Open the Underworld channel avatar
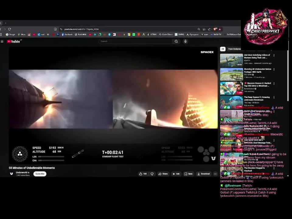The image size is (292, 219). point(12,174)
